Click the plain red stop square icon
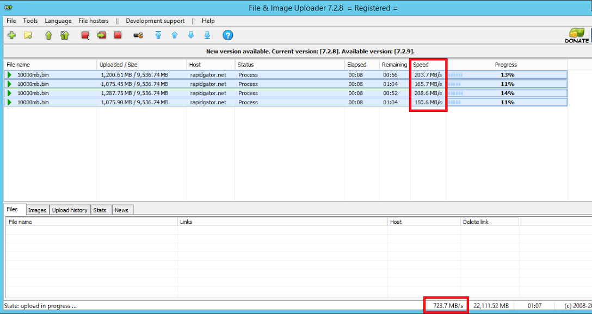Image resolution: width=592 pixels, height=314 pixels. 118,35
